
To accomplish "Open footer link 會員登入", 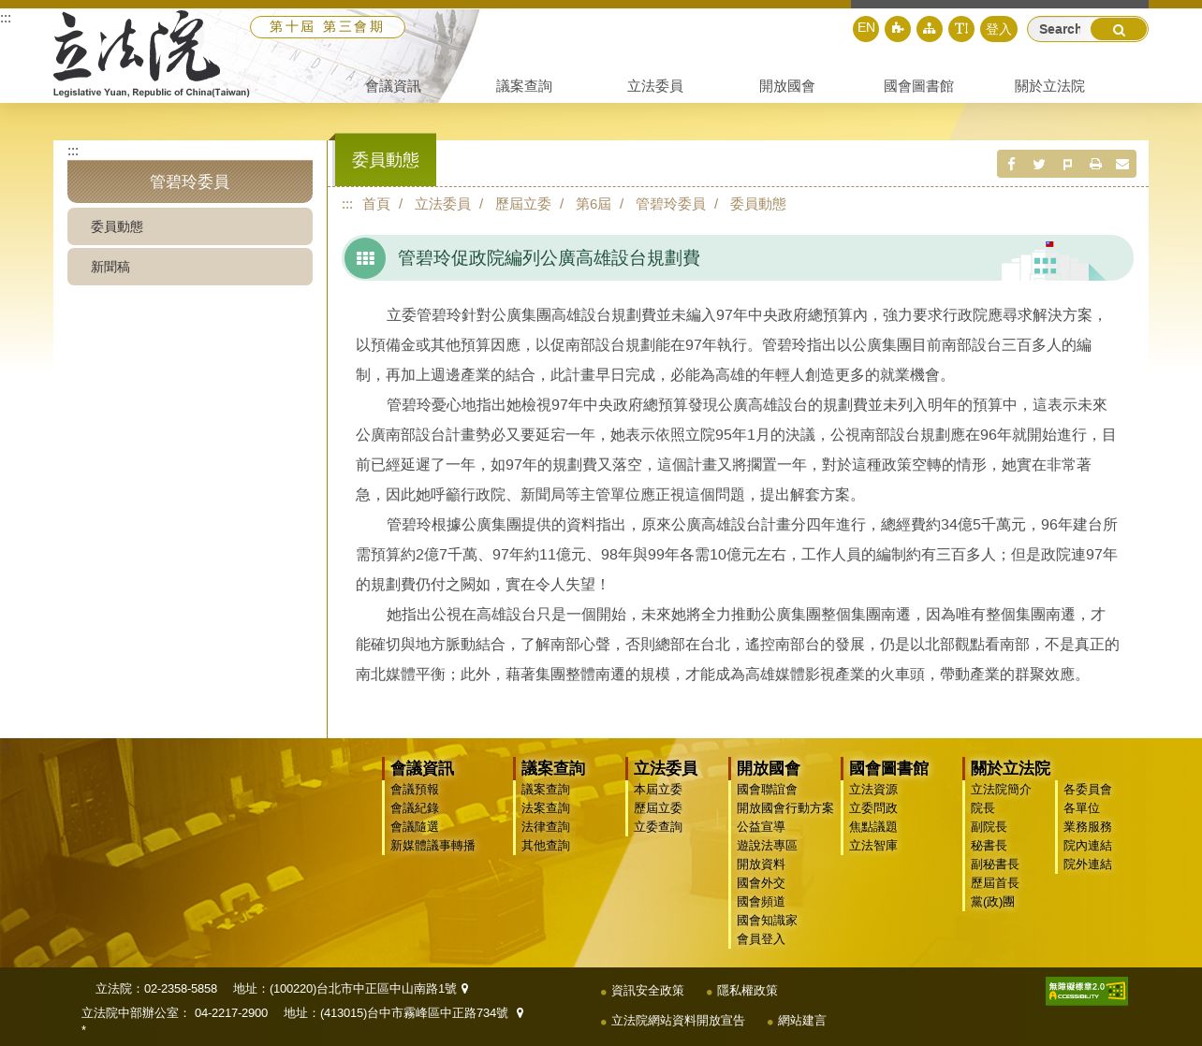I will tap(761, 939).
